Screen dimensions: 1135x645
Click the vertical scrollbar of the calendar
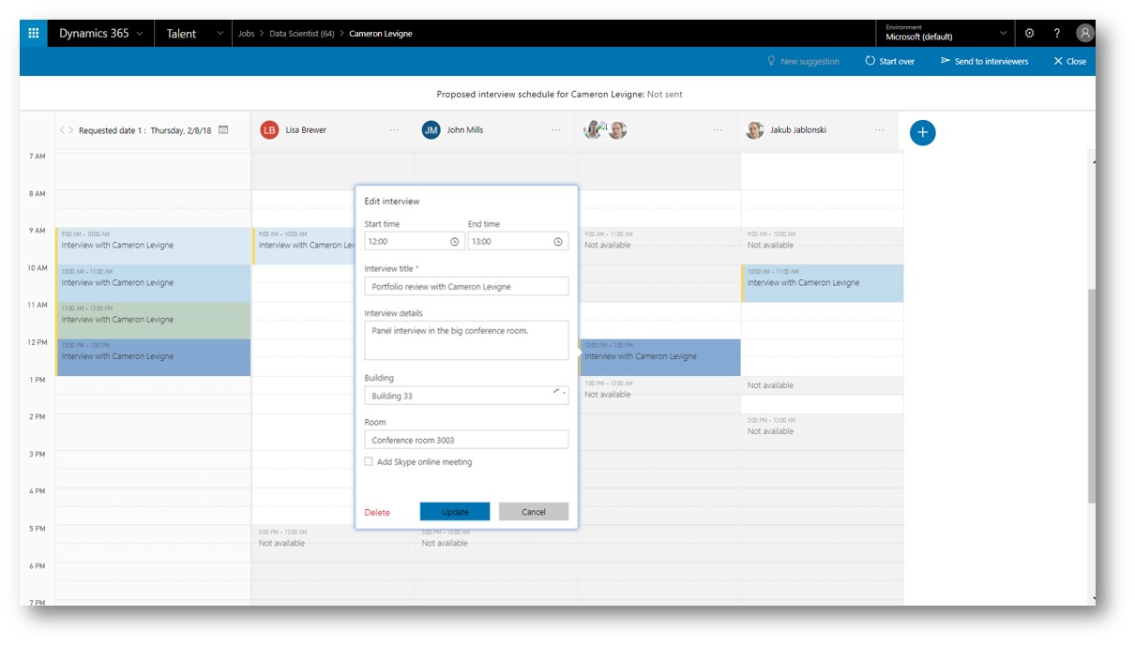click(1090, 394)
